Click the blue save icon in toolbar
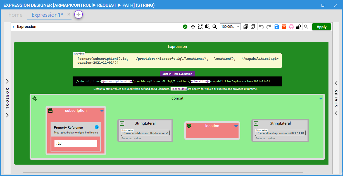The image size is (343, 176). (x=277, y=27)
